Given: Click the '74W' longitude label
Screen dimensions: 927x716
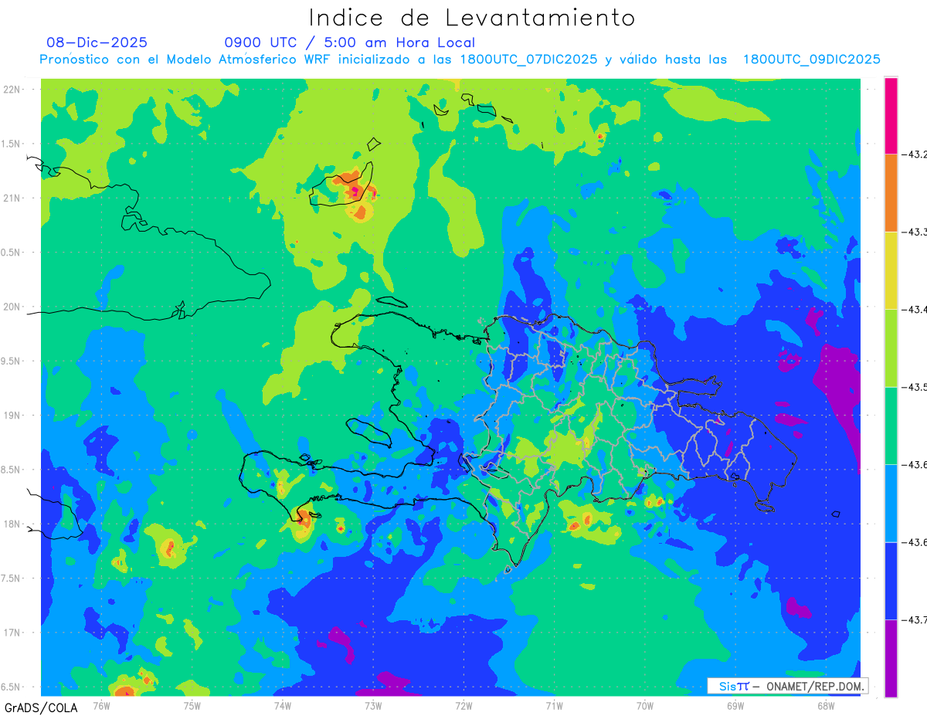Looking at the screenshot, I should tap(282, 705).
